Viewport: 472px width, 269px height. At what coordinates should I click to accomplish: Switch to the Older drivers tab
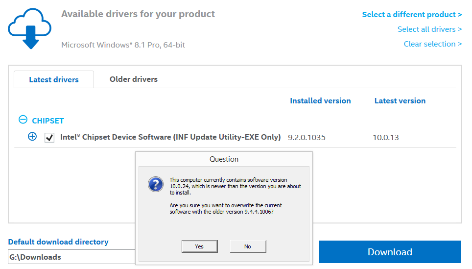click(x=133, y=79)
